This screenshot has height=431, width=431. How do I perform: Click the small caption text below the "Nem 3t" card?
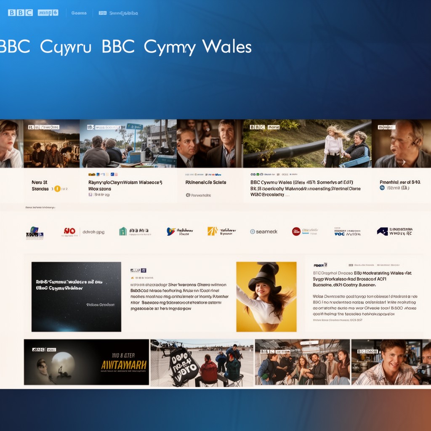pos(40,207)
